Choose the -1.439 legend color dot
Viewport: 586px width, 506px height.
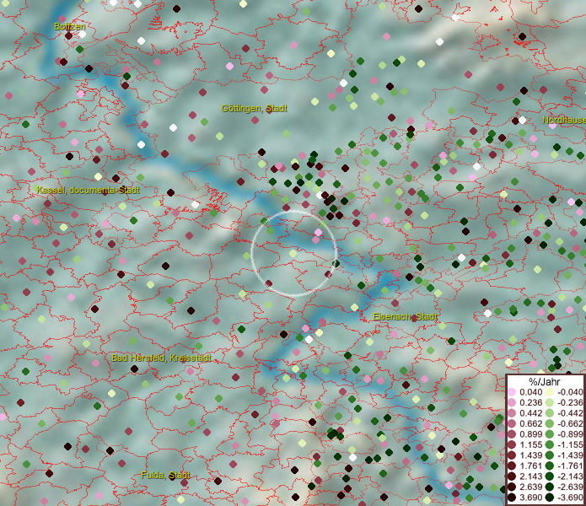(550, 455)
